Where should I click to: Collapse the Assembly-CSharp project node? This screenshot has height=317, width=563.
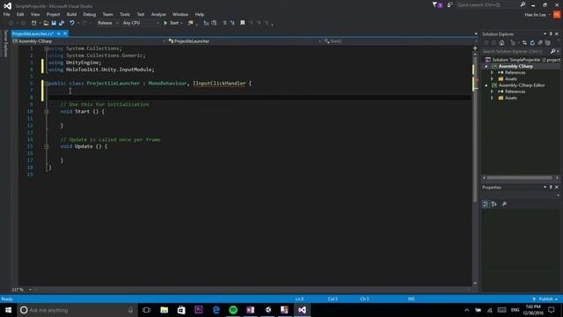tap(486, 67)
